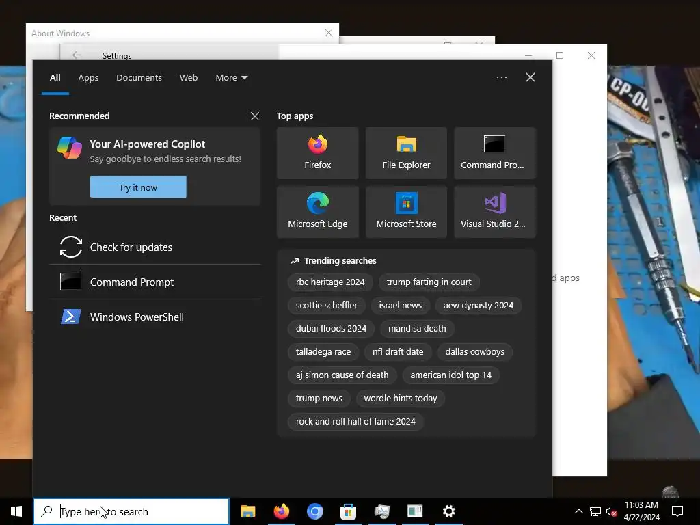Search trending aew dynasty 2024
Viewport: 700px width, 525px height.
pos(478,306)
